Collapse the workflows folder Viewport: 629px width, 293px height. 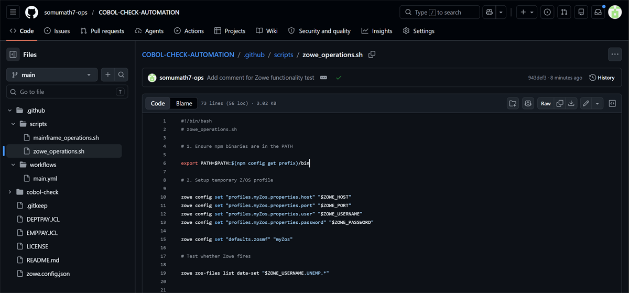(x=13, y=165)
